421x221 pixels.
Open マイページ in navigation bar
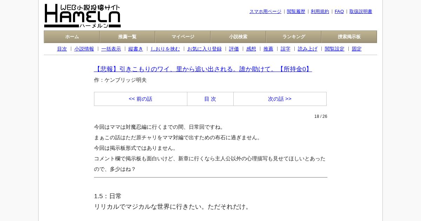(x=183, y=37)
